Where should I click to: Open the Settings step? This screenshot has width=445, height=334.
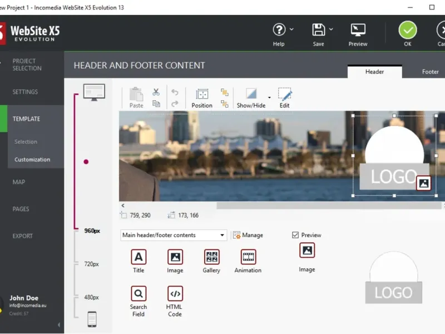[x=25, y=92]
